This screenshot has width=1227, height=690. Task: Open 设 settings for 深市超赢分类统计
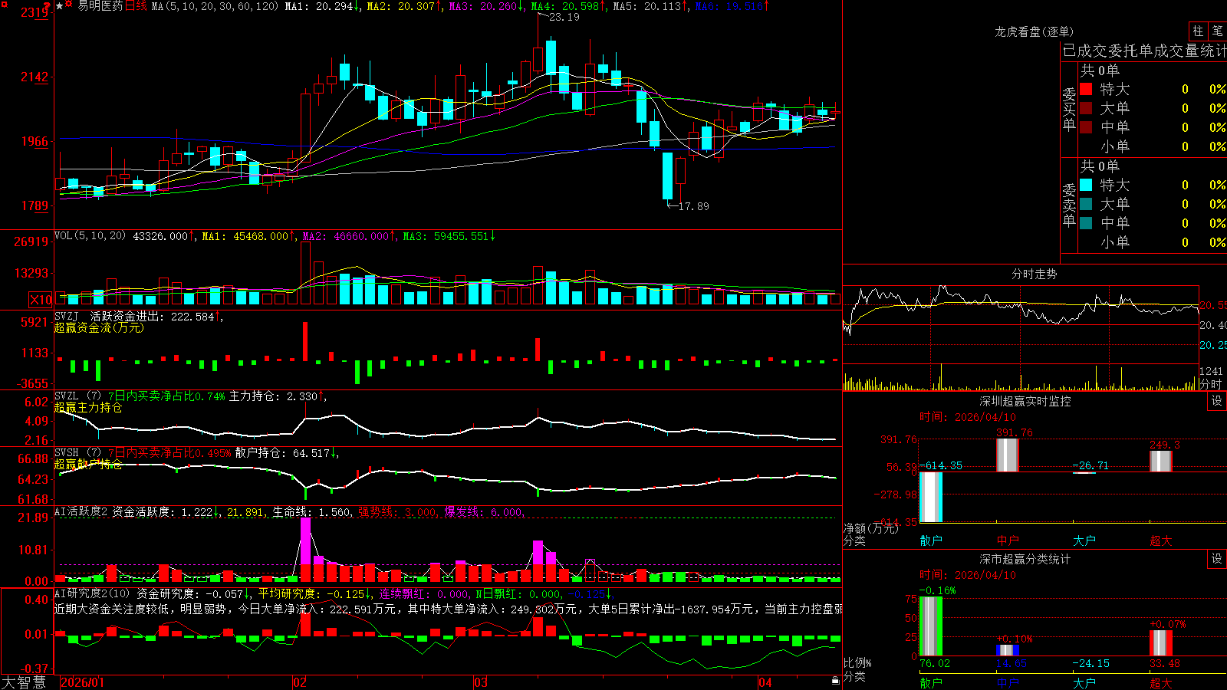pyautogui.click(x=1217, y=559)
